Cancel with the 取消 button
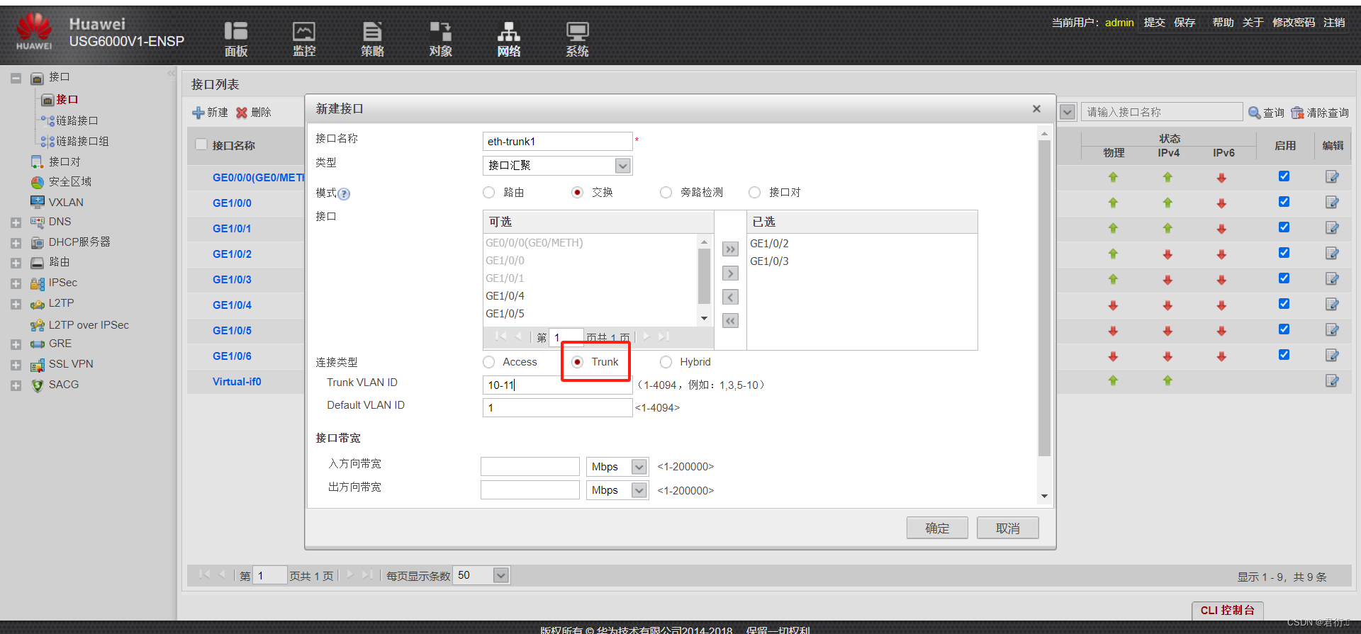The image size is (1361, 634). coord(1007,528)
